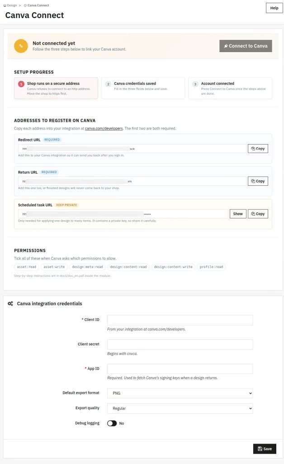Image resolution: width=284 pixels, height=464 pixels.
Task: Focus the Client ID input field
Action: coord(180,320)
